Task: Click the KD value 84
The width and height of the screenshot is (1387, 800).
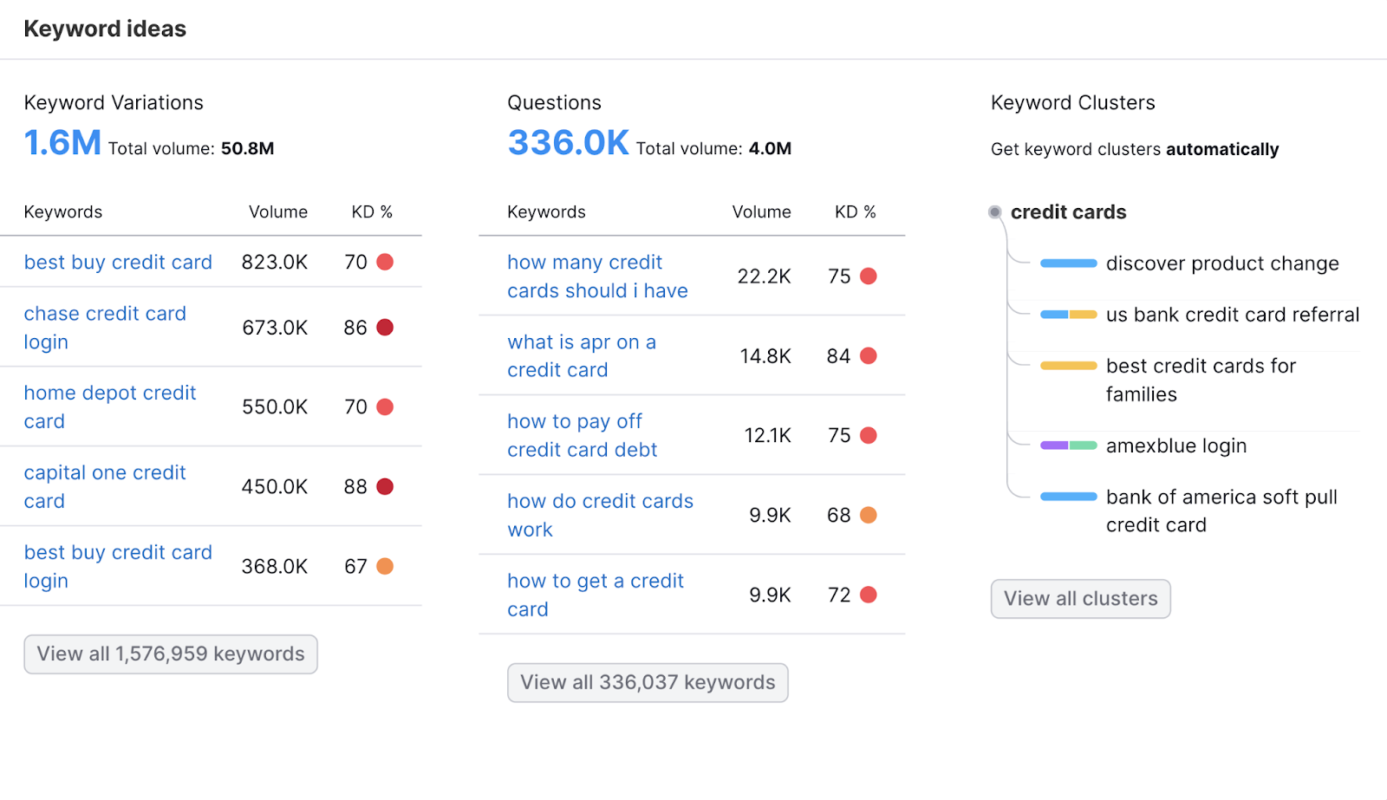Action: tap(838, 356)
